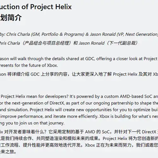Click 'next-generation of DirectX' in the paragraph
This screenshot has height=158, width=158.
(x=38, y=103)
